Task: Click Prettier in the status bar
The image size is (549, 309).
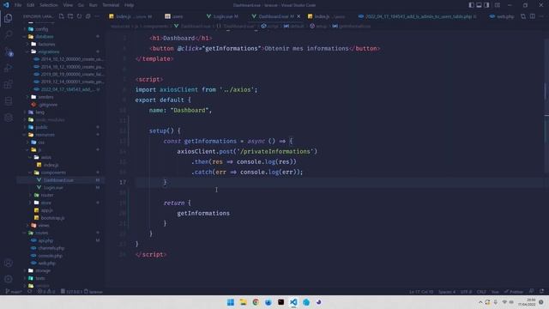Action: tap(513, 292)
